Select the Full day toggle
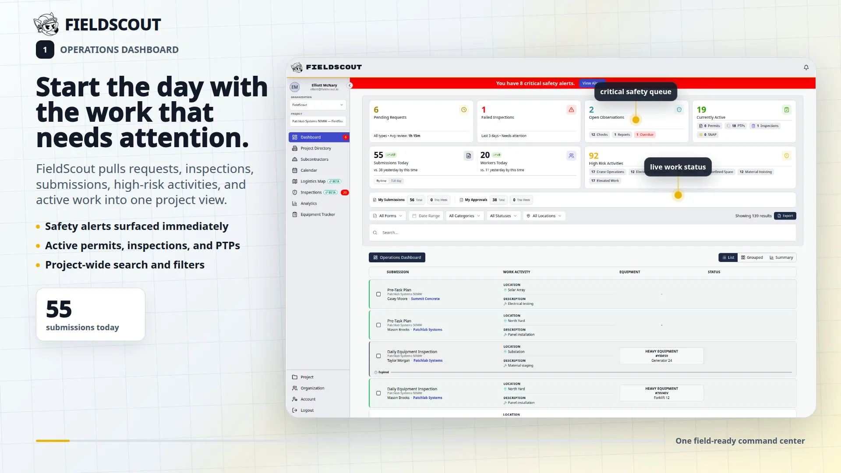The height and width of the screenshot is (473, 841). (x=396, y=181)
